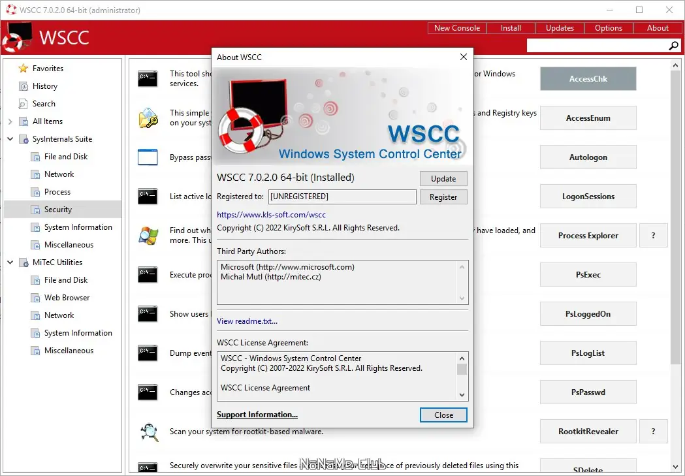
Task: Launch Autologon button
Action: (588, 157)
